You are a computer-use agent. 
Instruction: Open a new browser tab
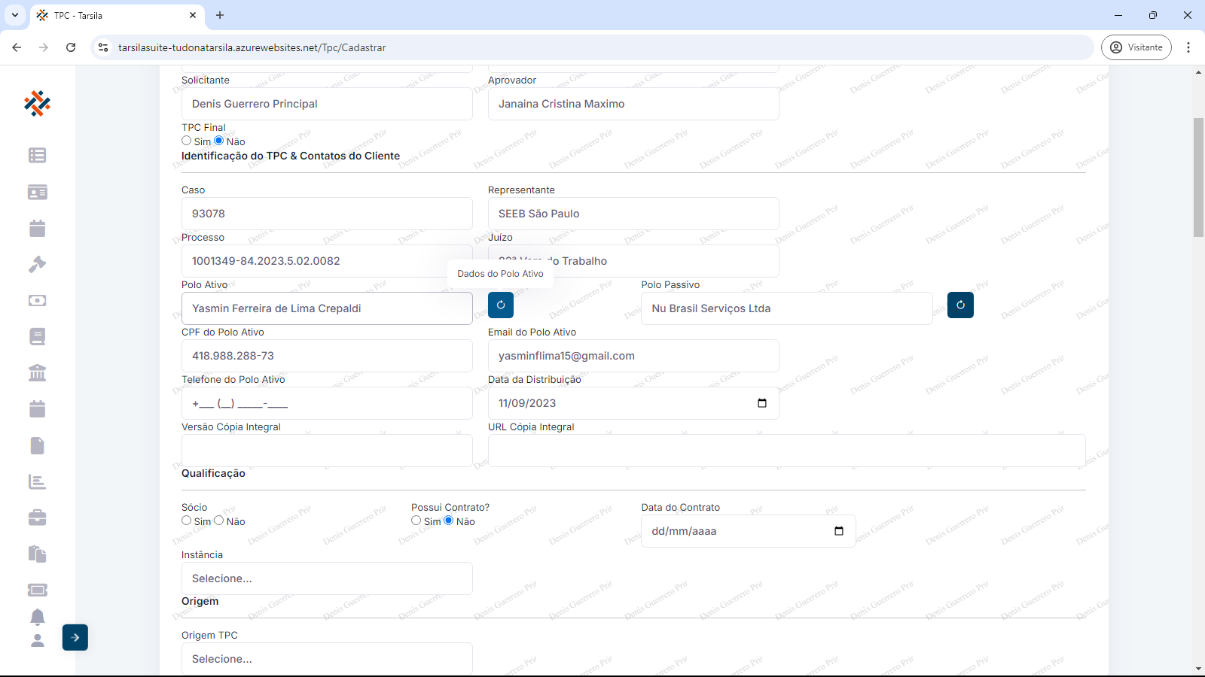click(220, 15)
